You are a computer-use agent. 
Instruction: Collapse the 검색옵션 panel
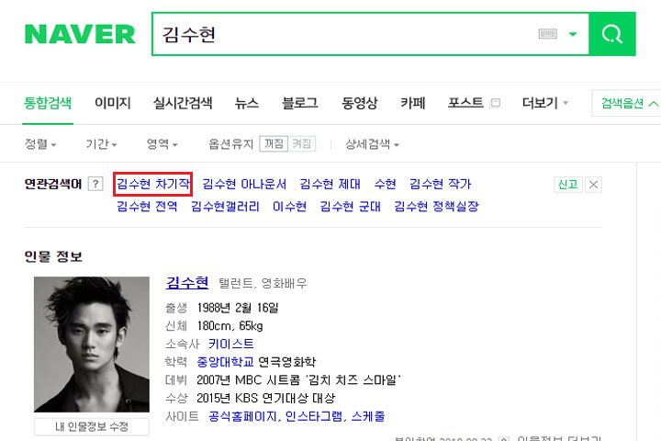click(629, 103)
